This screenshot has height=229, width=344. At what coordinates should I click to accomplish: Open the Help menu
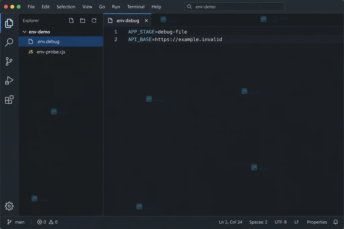(x=156, y=7)
